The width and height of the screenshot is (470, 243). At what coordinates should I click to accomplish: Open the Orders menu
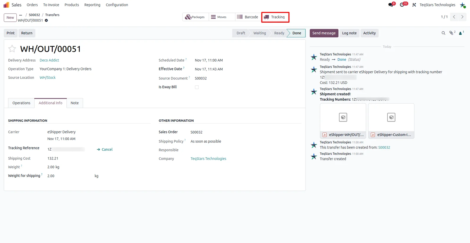point(32,5)
